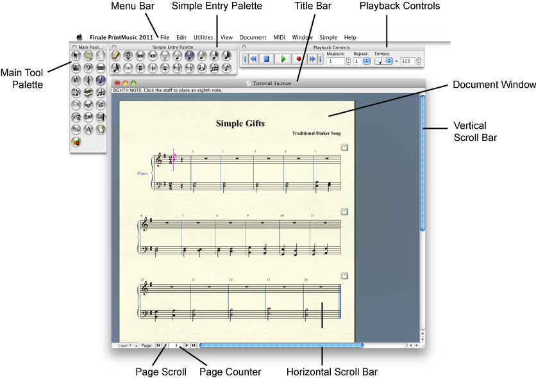The width and height of the screenshot is (536, 378).
Task: Choose the Staff tool
Action: [76, 68]
